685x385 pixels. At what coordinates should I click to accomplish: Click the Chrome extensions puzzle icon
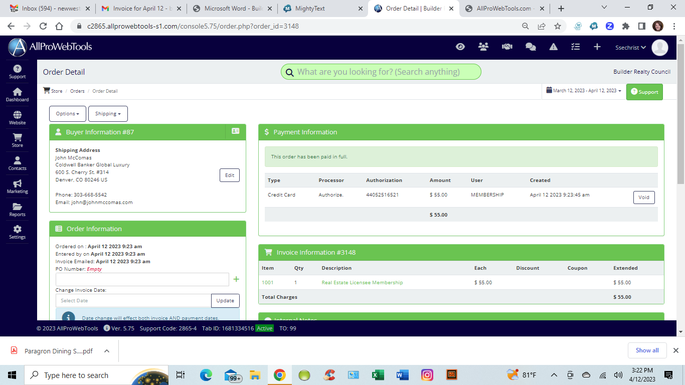(626, 26)
